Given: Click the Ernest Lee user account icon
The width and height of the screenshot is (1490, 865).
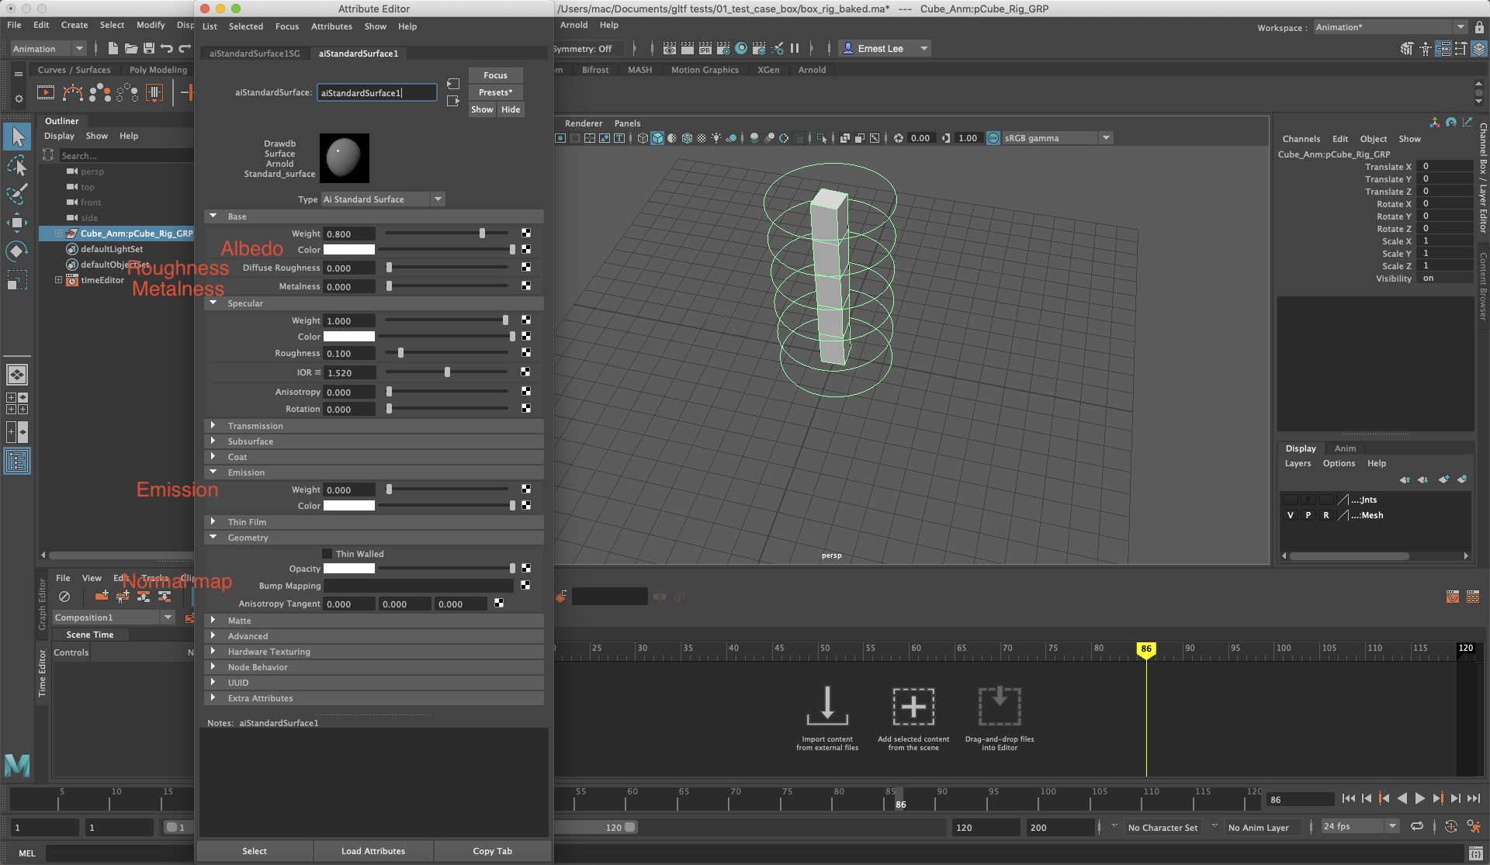Looking at the screenshot, I should pyautogui.click(x=848, y=48).
